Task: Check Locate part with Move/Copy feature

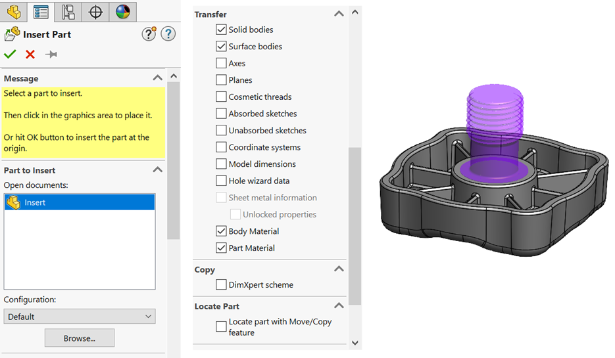Action: (221, 326)
